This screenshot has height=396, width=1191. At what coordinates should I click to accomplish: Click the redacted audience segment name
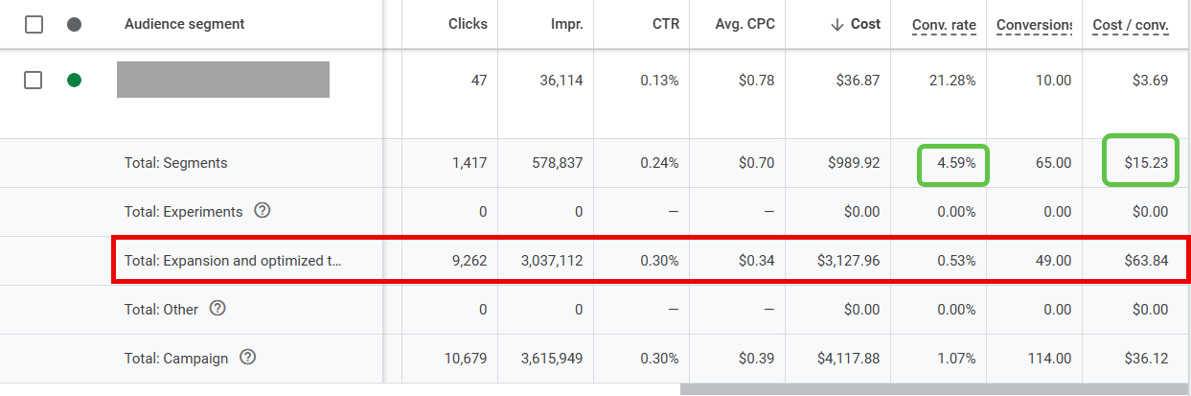click(x=222, y=80)
